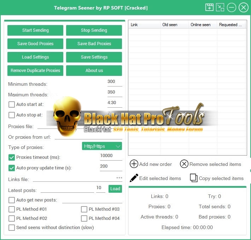Close the Telegram Seener window

click(244, 7)
